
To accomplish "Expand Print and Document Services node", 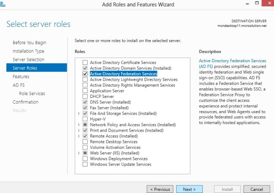I will pos(79,130).
